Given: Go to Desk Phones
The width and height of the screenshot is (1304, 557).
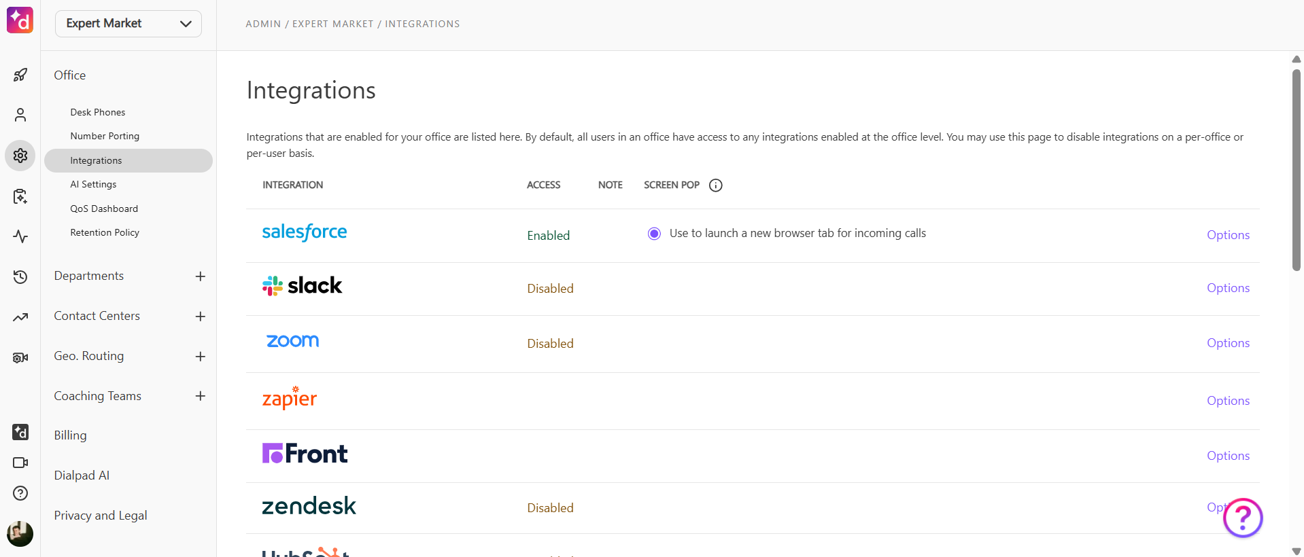Looking at the screenshot, I should (x=98, y=112).
